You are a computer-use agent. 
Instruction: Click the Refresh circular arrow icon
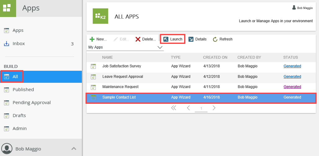point(215,39)
